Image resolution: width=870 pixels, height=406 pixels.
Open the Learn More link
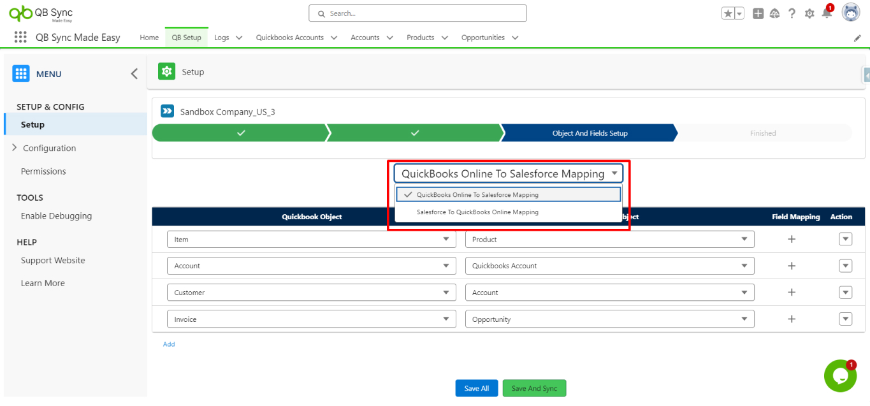pyautogui.click(x=43, y=283)
